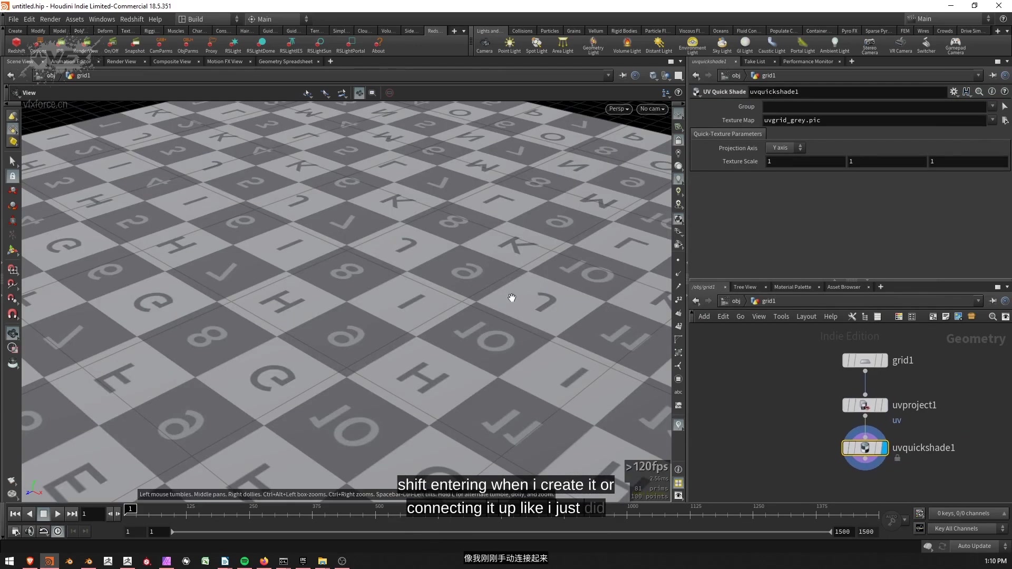Add an Environment Light from the shelf
The image size is (1012, 569).
tap(692, 45)
